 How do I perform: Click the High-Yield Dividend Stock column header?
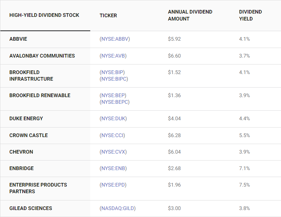tap(44, 15)
